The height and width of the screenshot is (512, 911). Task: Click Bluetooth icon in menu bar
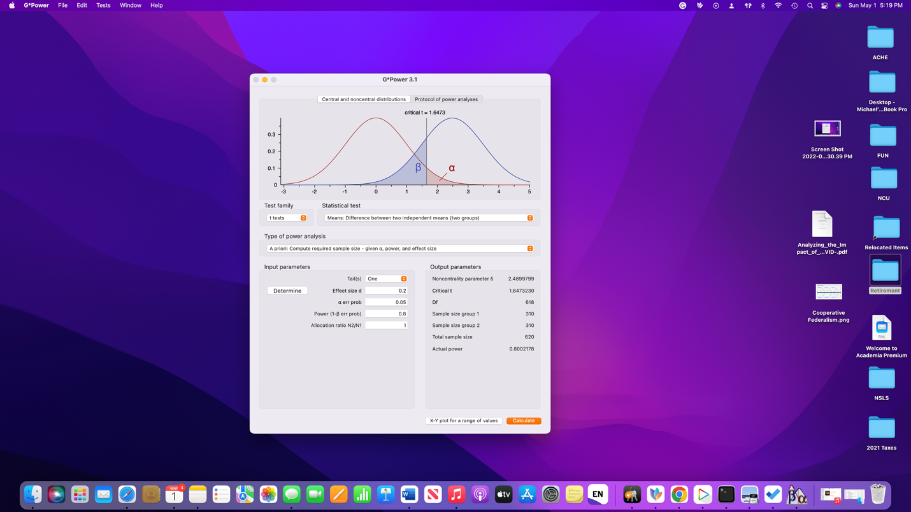pos(763,5)
